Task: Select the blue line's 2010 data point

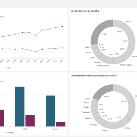Action: pos(42,30)
